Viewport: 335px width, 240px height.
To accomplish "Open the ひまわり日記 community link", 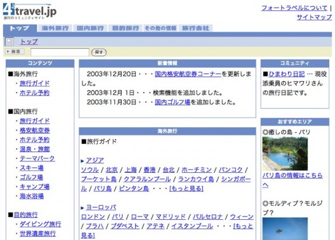I will [x=287, y=74].
